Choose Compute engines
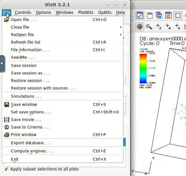Screen dimensions: 186x176 (63, 151)
